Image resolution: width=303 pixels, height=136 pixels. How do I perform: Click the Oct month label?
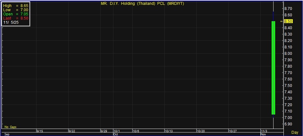pyautogui.click(x=116, y=134)
